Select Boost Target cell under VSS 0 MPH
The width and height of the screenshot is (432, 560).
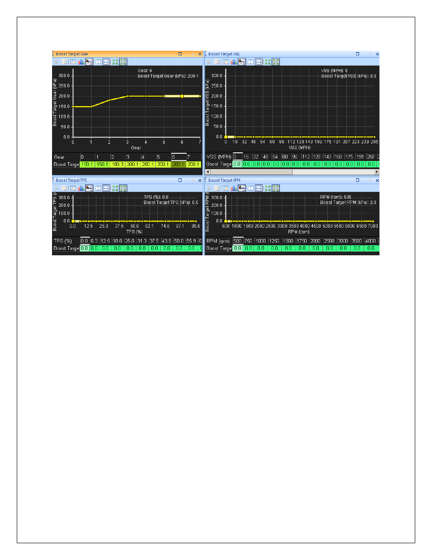tap(237, 164)
